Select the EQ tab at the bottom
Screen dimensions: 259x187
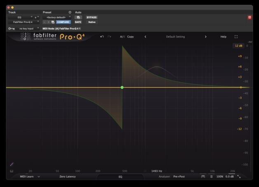[120, 177]
